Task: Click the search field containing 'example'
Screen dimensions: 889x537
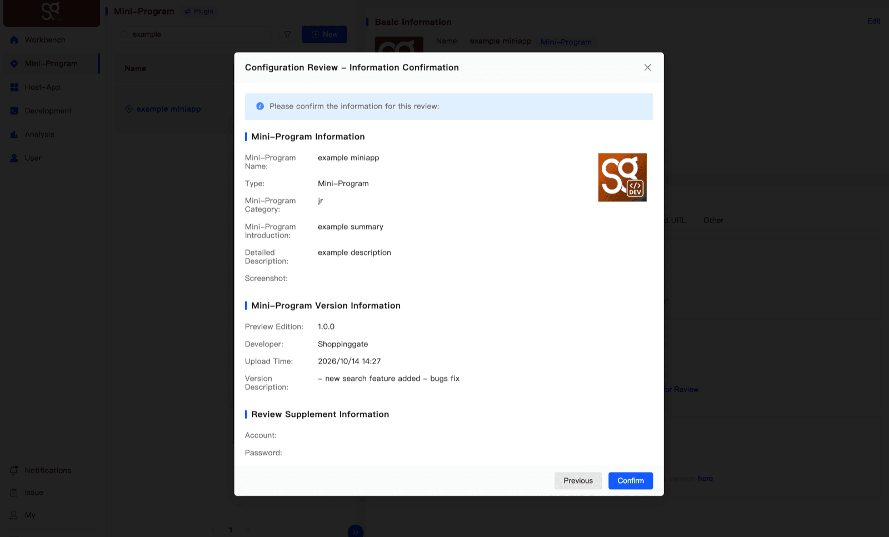Action: 194,34
